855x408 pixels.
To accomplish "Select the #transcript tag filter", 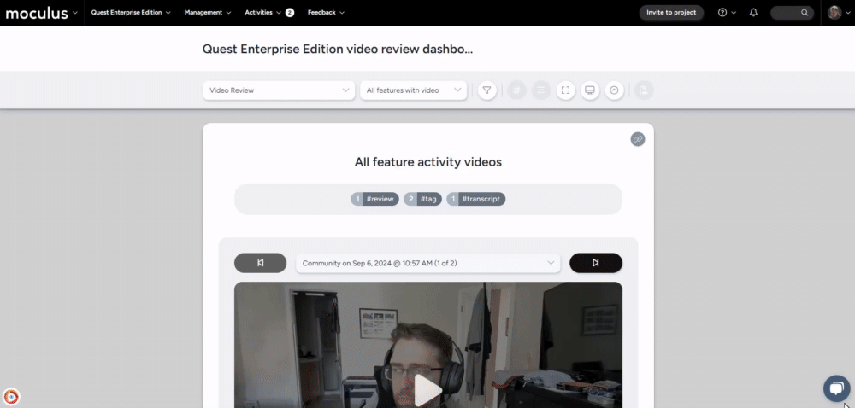I will click(475, 199).
